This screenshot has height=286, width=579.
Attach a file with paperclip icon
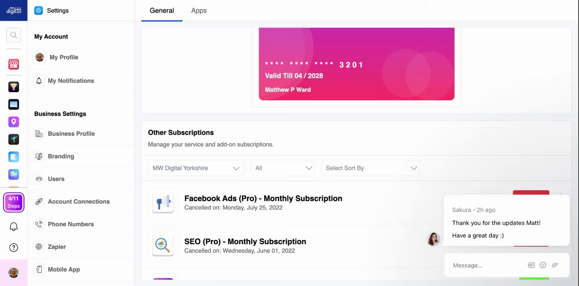pyautogui.click(x=555, y=265)
